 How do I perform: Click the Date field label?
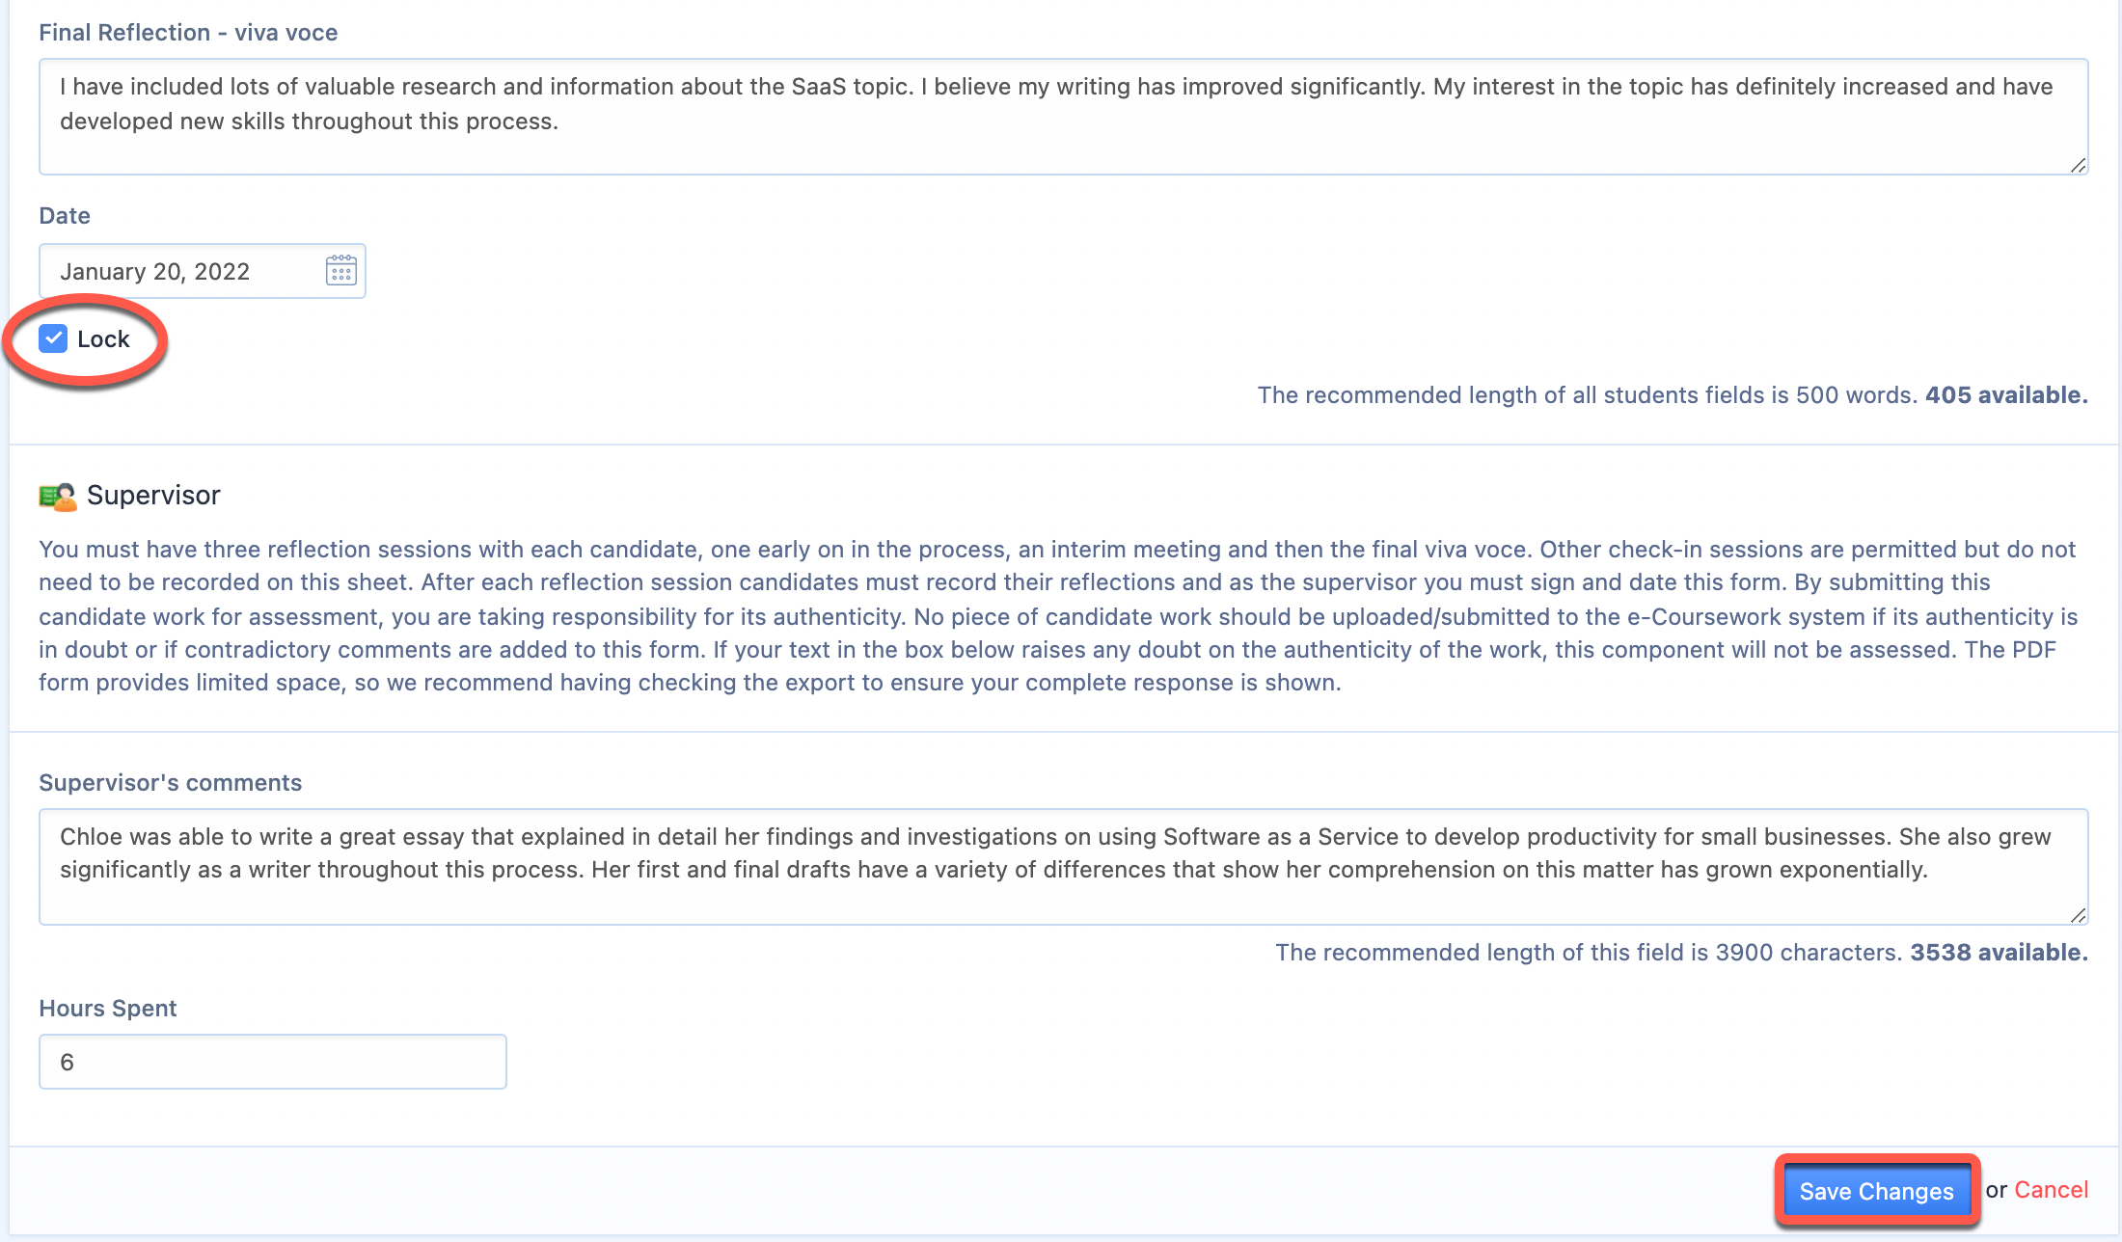65,216
